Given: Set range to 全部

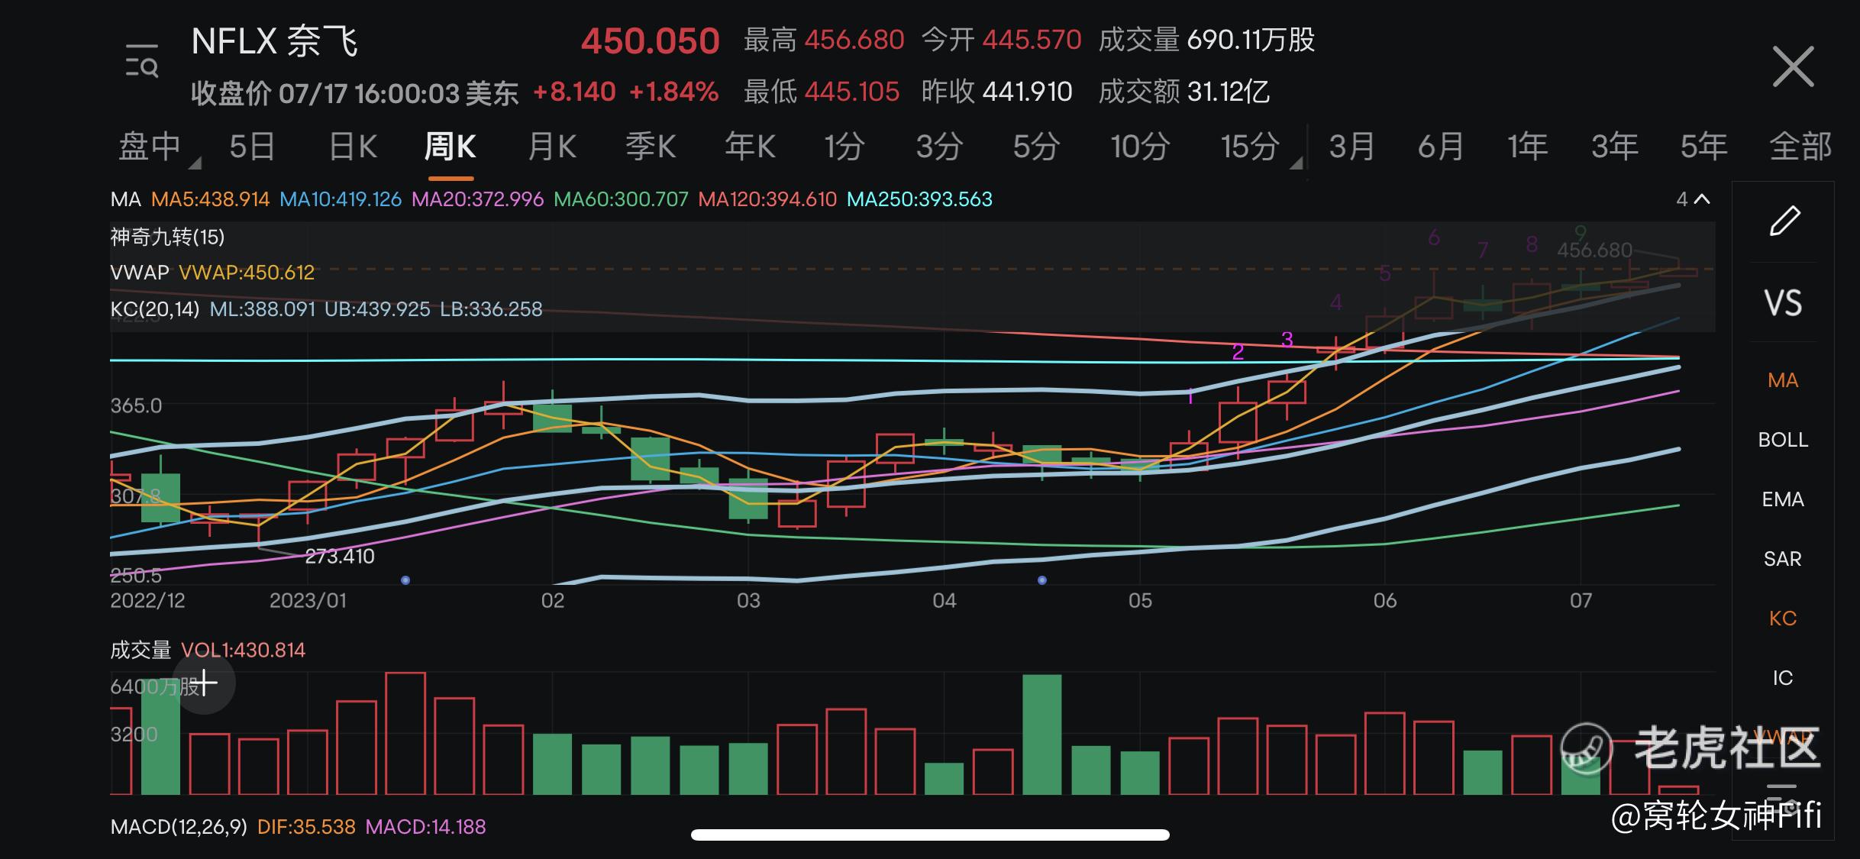Looking at the screenshot, I should 1800,146.
